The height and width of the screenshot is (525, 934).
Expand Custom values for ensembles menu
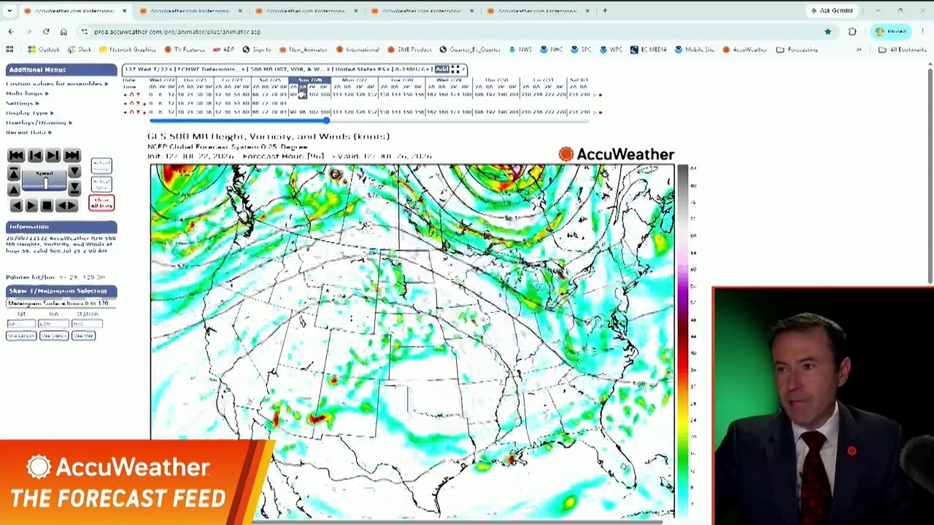[x=56, y=84]
